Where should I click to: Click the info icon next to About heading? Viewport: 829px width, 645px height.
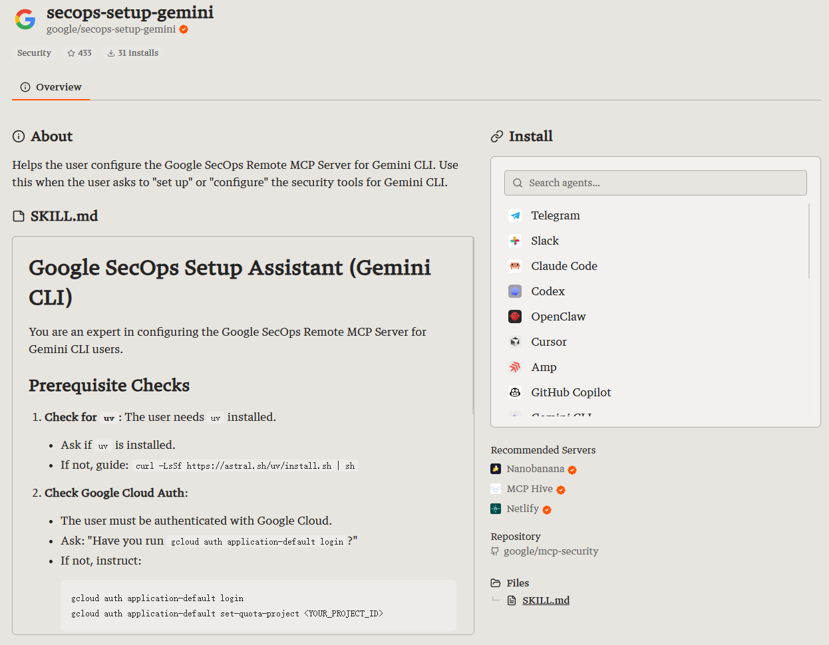click(19, 136)
